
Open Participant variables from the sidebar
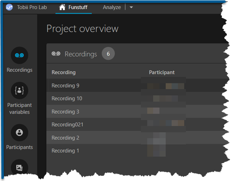(19, 90)
